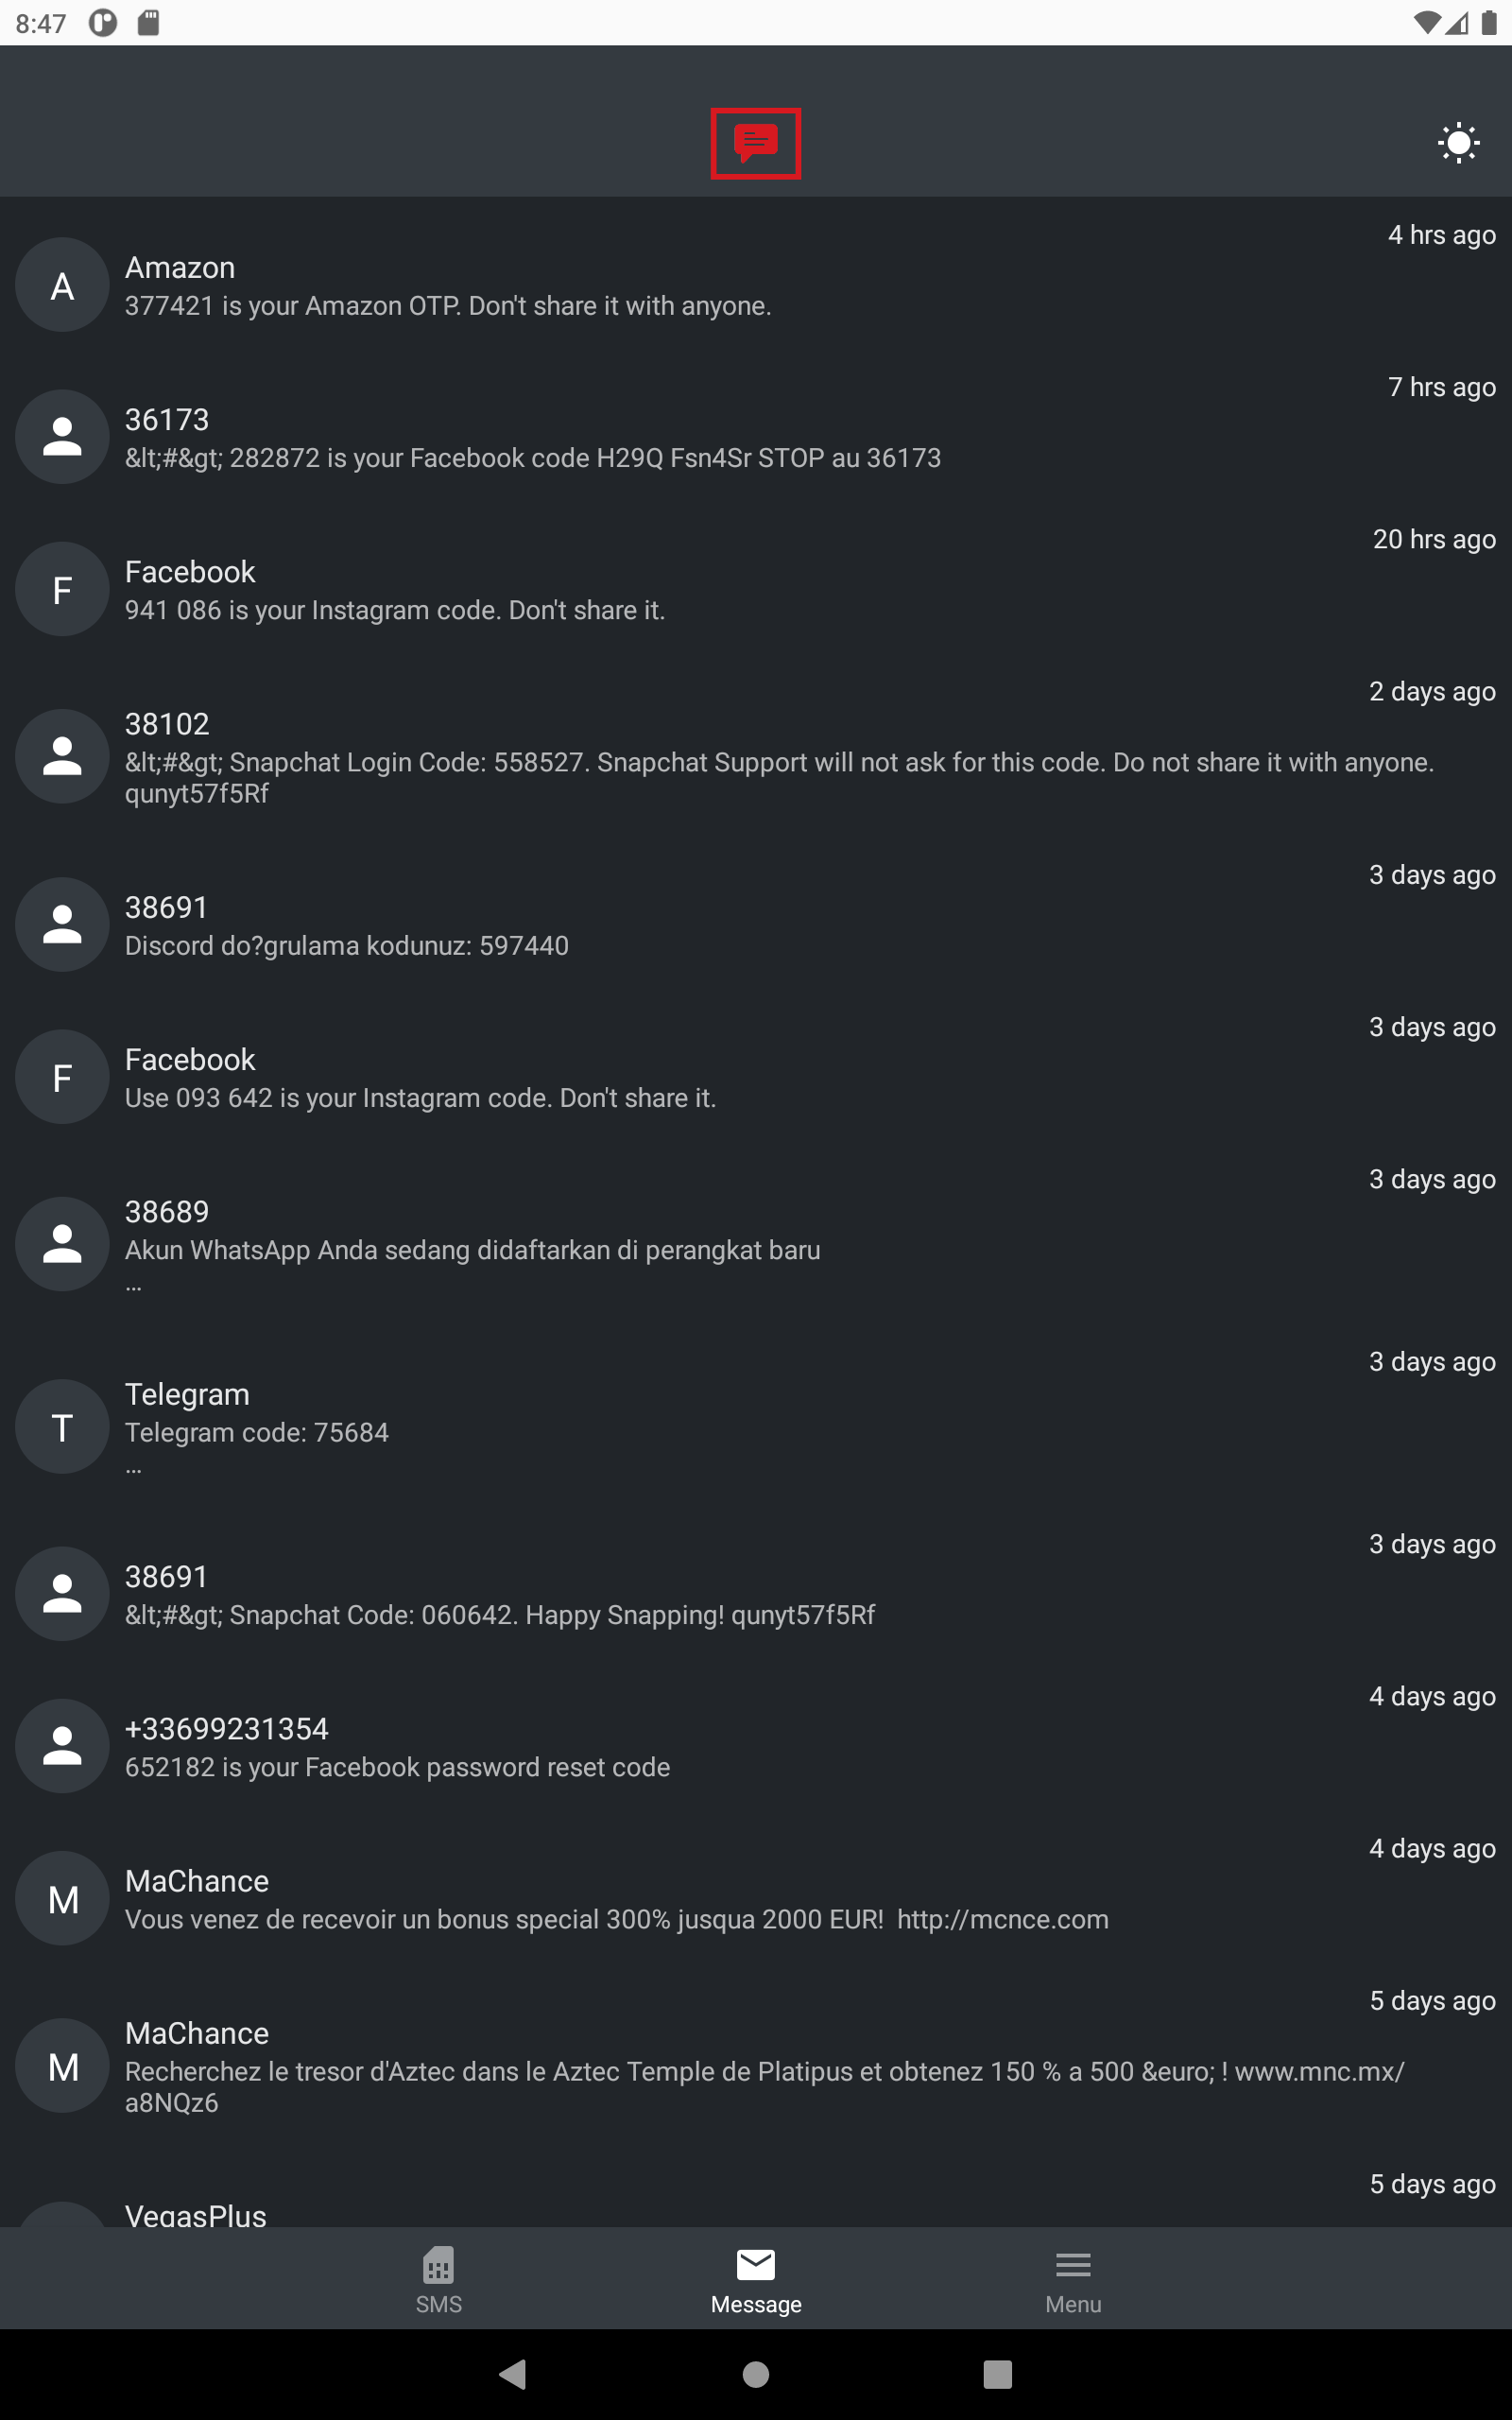Tap the Telegram 'T' avatar
Image resolution: width=1512 pixels, height=2420 pixels.
[62, 1427]
